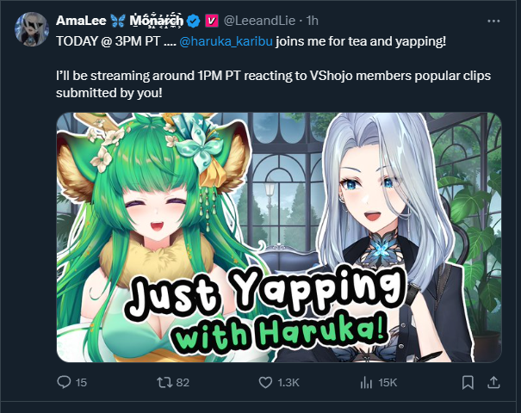This screenshot has width=521, height=413.
Task: Open the share upload arrow menu
Action: tap(493, 383)
